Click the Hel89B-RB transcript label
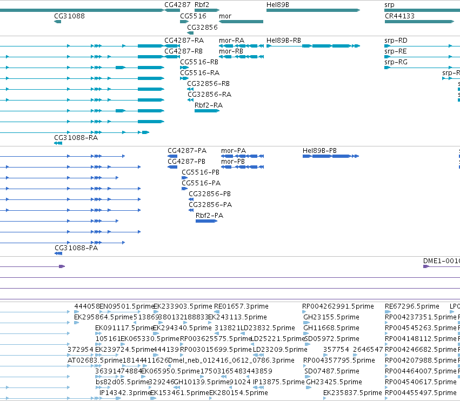 [283, 40]
